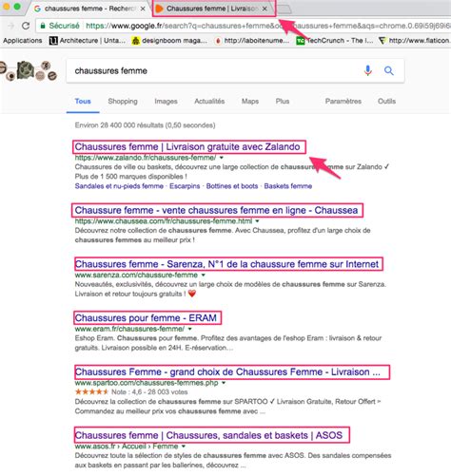
Task: Open the Plus menu
Action: (283, 102)
